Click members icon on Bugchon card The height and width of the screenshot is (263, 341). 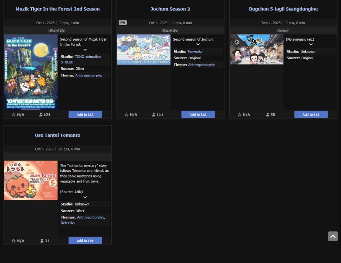coord(268,115)
